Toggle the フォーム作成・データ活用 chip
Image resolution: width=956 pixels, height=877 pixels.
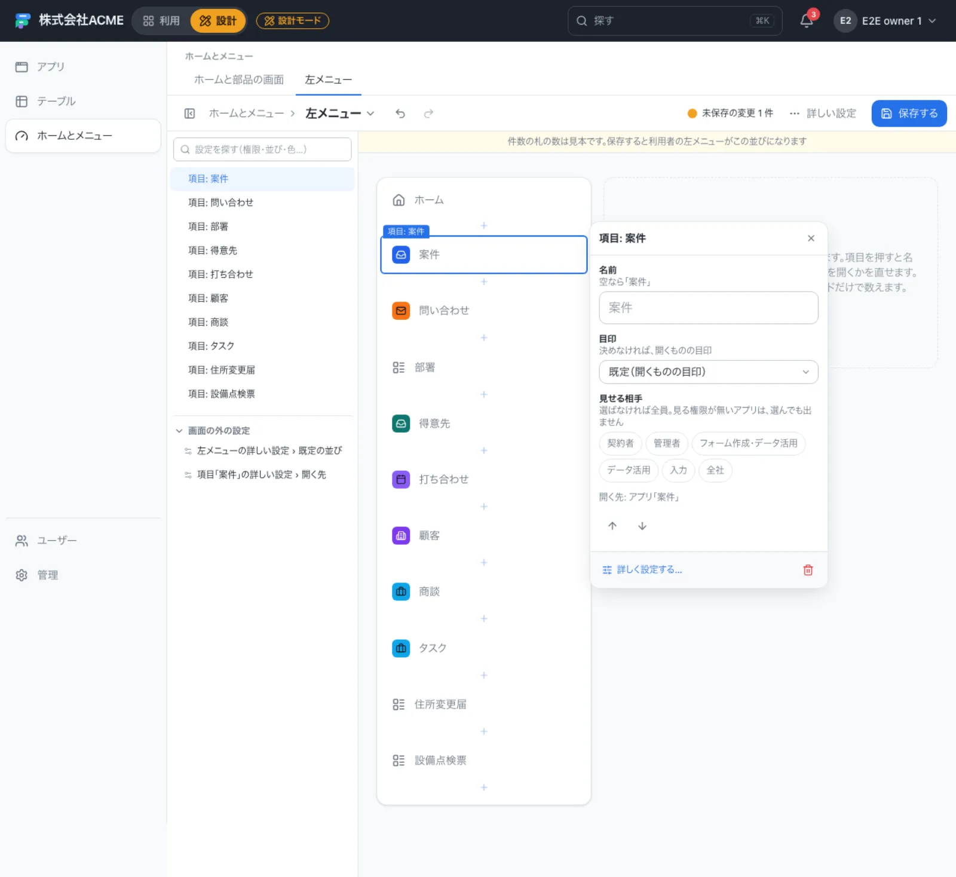point(749,443)
